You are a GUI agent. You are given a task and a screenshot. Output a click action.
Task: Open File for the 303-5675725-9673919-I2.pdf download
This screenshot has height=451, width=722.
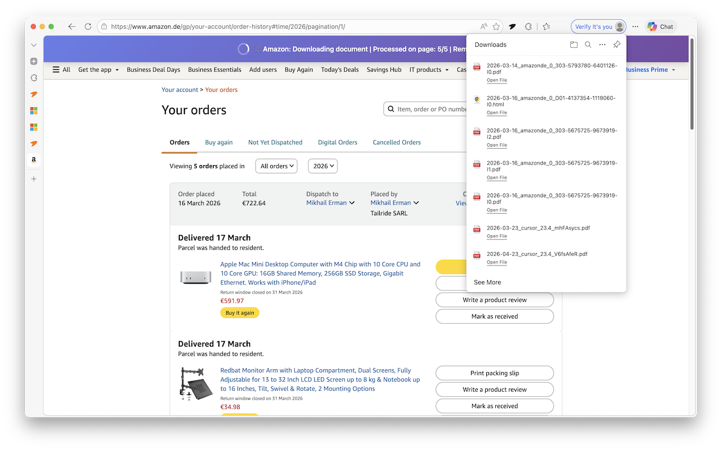tap(497, 145)
